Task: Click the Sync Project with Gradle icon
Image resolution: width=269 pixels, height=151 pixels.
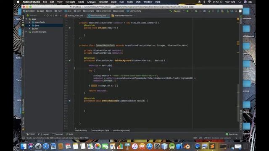Action: point(218,11)
